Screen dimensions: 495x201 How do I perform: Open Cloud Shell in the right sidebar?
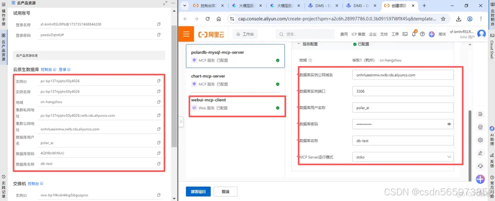click(492, 46)
